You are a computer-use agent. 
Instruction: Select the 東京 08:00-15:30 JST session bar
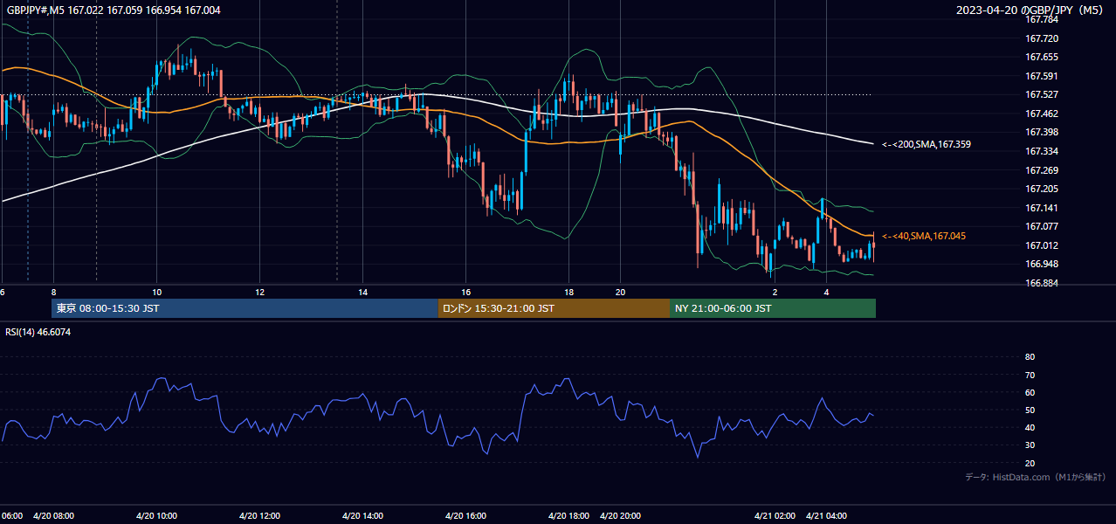coord(245,308)
